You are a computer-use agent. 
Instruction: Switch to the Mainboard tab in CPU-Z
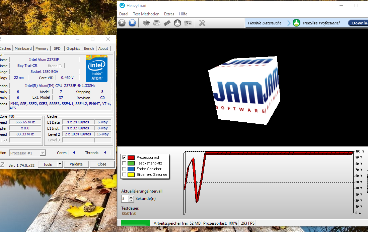point(23,48)
